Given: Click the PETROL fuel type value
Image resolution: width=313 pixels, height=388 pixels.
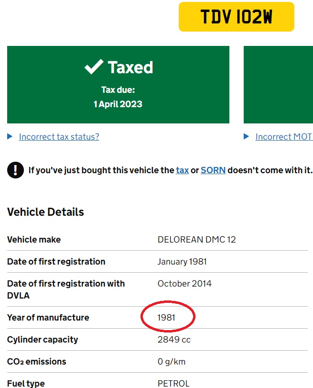Looking at the screenshot, I should (x=173, y=383).
